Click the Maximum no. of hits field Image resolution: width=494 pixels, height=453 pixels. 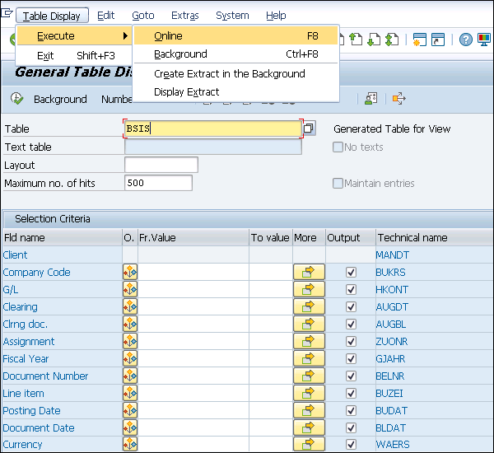(x=158, y=183)
